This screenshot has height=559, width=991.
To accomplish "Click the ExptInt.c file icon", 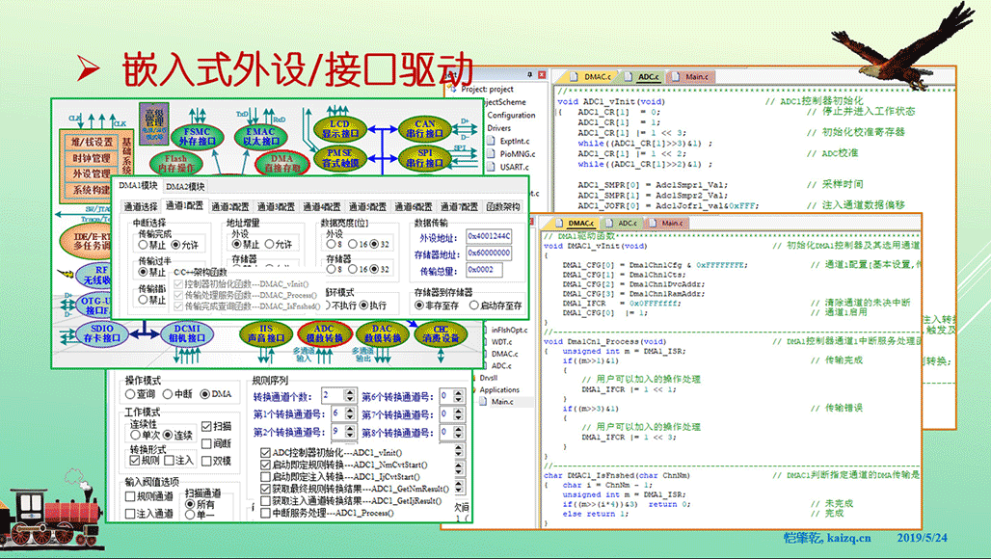I will (x=491, y=141).
